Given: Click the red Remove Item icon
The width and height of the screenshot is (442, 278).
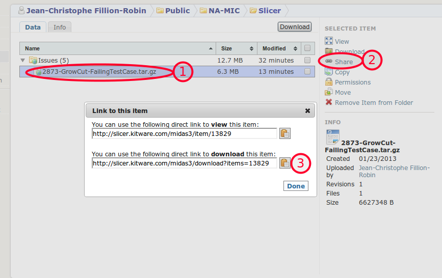Looking at the screenshot, I should (x=329, y=102).
